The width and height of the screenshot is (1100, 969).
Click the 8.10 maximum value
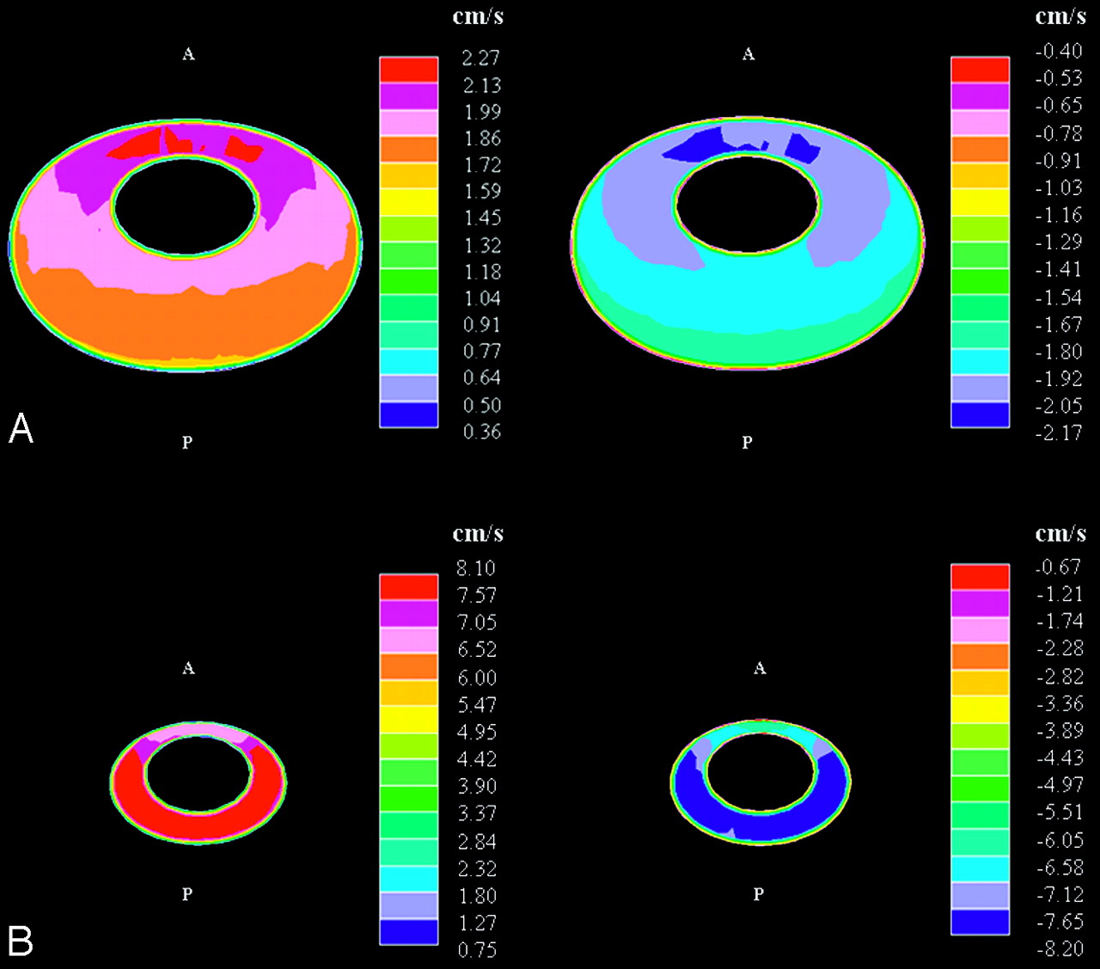(477, 568)
